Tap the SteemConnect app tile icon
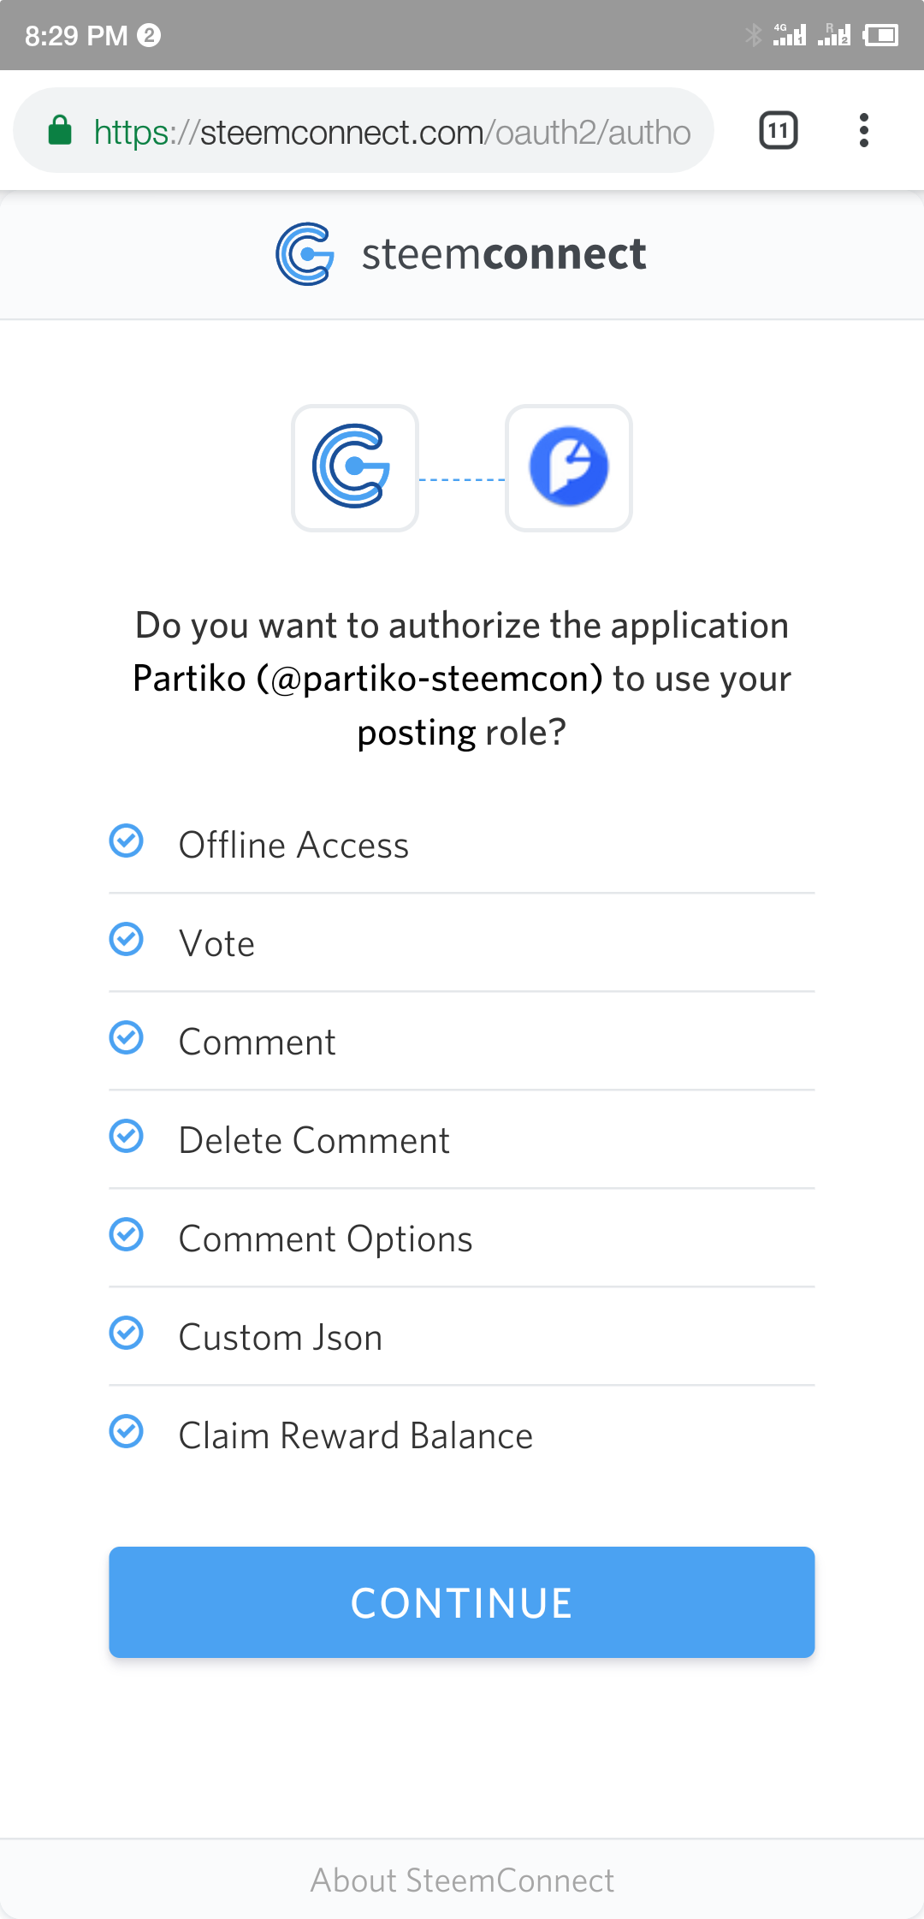Image resolution: width=924 pixels, height=1919 pixels. (355, 467)
